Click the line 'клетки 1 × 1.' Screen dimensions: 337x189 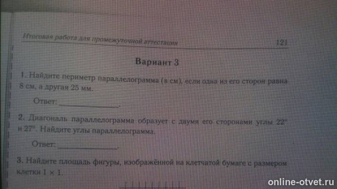[40, 172]
